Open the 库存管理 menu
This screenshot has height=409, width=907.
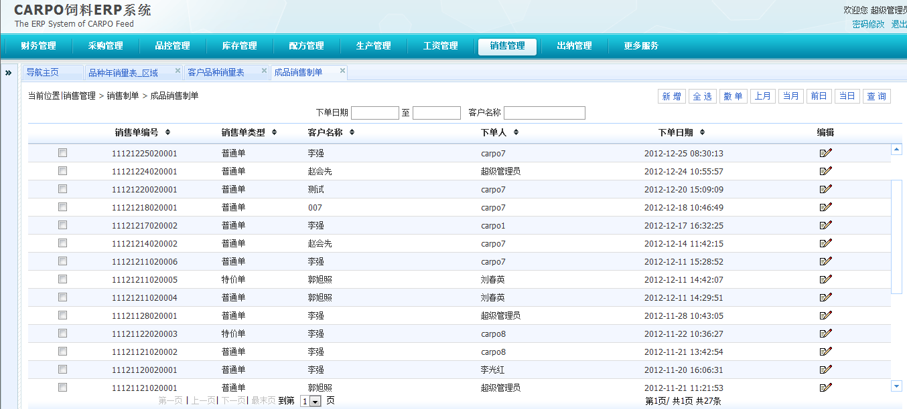pyautogui.click(x=240, y=46)
